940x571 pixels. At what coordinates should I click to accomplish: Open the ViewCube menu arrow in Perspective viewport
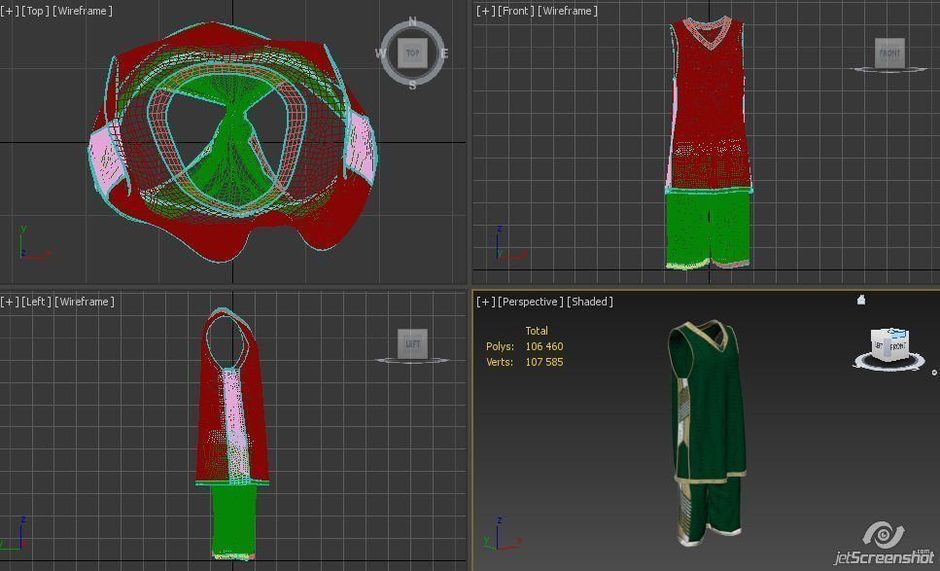click(934, 373)
